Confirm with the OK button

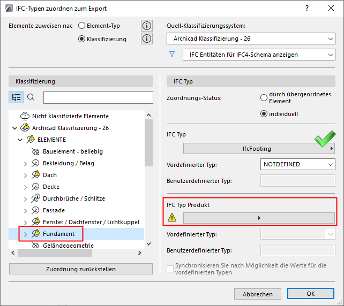pyautogui.click(x=311, y=294)
